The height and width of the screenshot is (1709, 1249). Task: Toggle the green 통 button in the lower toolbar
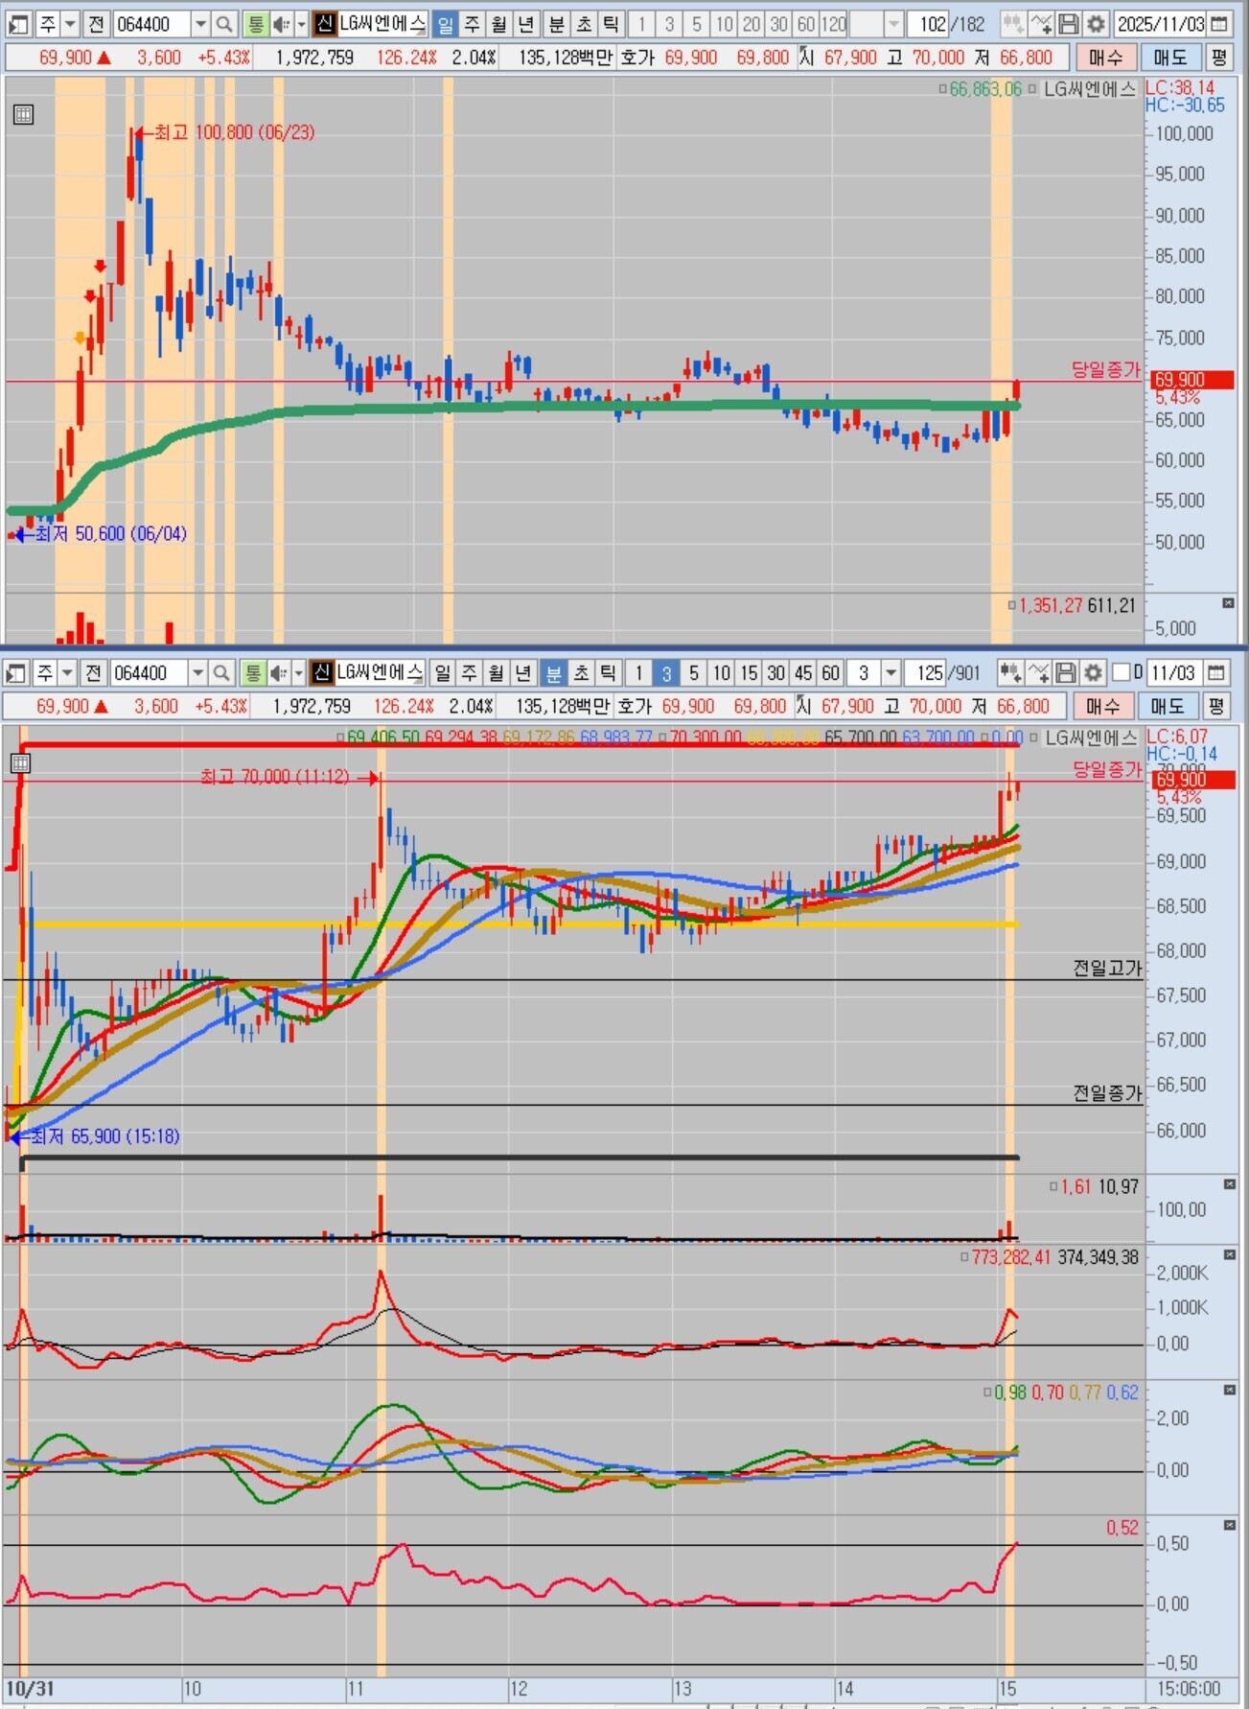pos(252,673)
